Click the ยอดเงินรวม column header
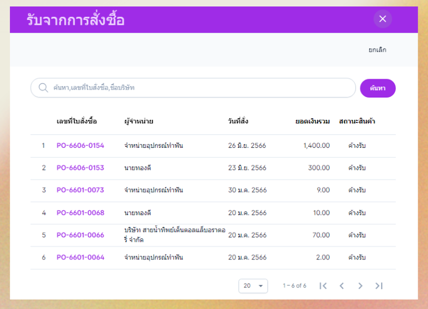The height and width of the screenshot is (309, 428). coord(313,121)
